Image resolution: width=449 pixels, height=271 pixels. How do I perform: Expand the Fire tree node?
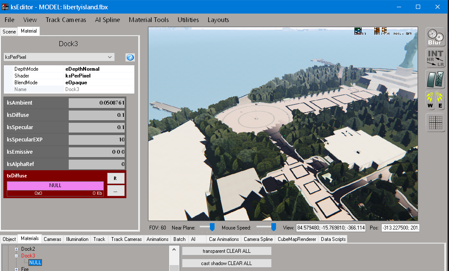(16, 269)
